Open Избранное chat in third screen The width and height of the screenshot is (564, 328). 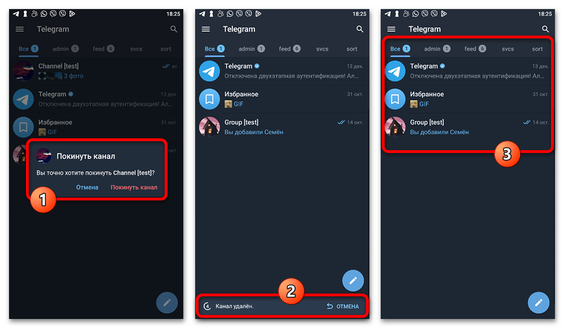click(468, 99)
